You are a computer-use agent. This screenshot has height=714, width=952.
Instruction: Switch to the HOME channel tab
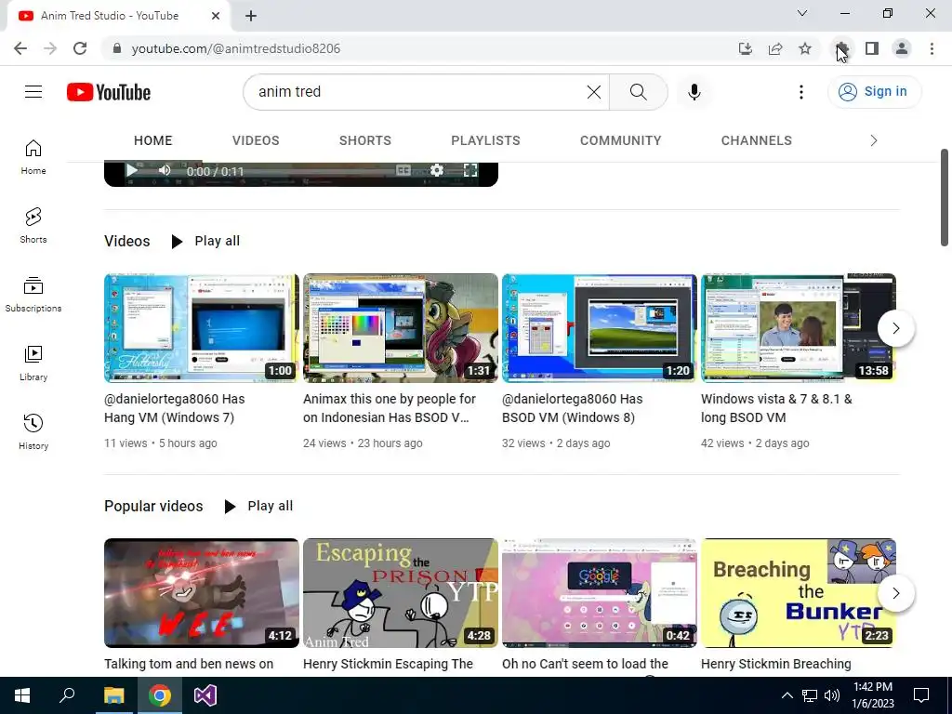coord(153,140)
